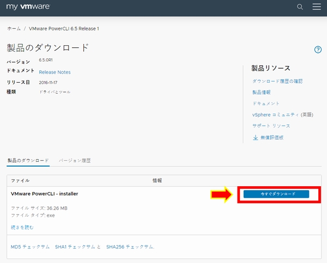Open the hamburger menu icon

[x=317, y=7]
